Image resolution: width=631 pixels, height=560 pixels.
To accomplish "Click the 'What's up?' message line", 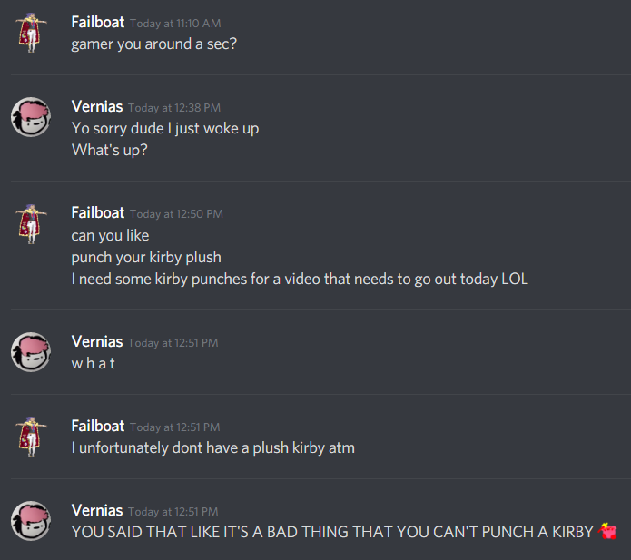I will [x=110, y=151].
